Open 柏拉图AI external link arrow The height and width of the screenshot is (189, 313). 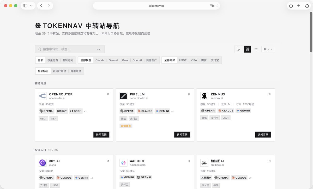pos(269,161)
